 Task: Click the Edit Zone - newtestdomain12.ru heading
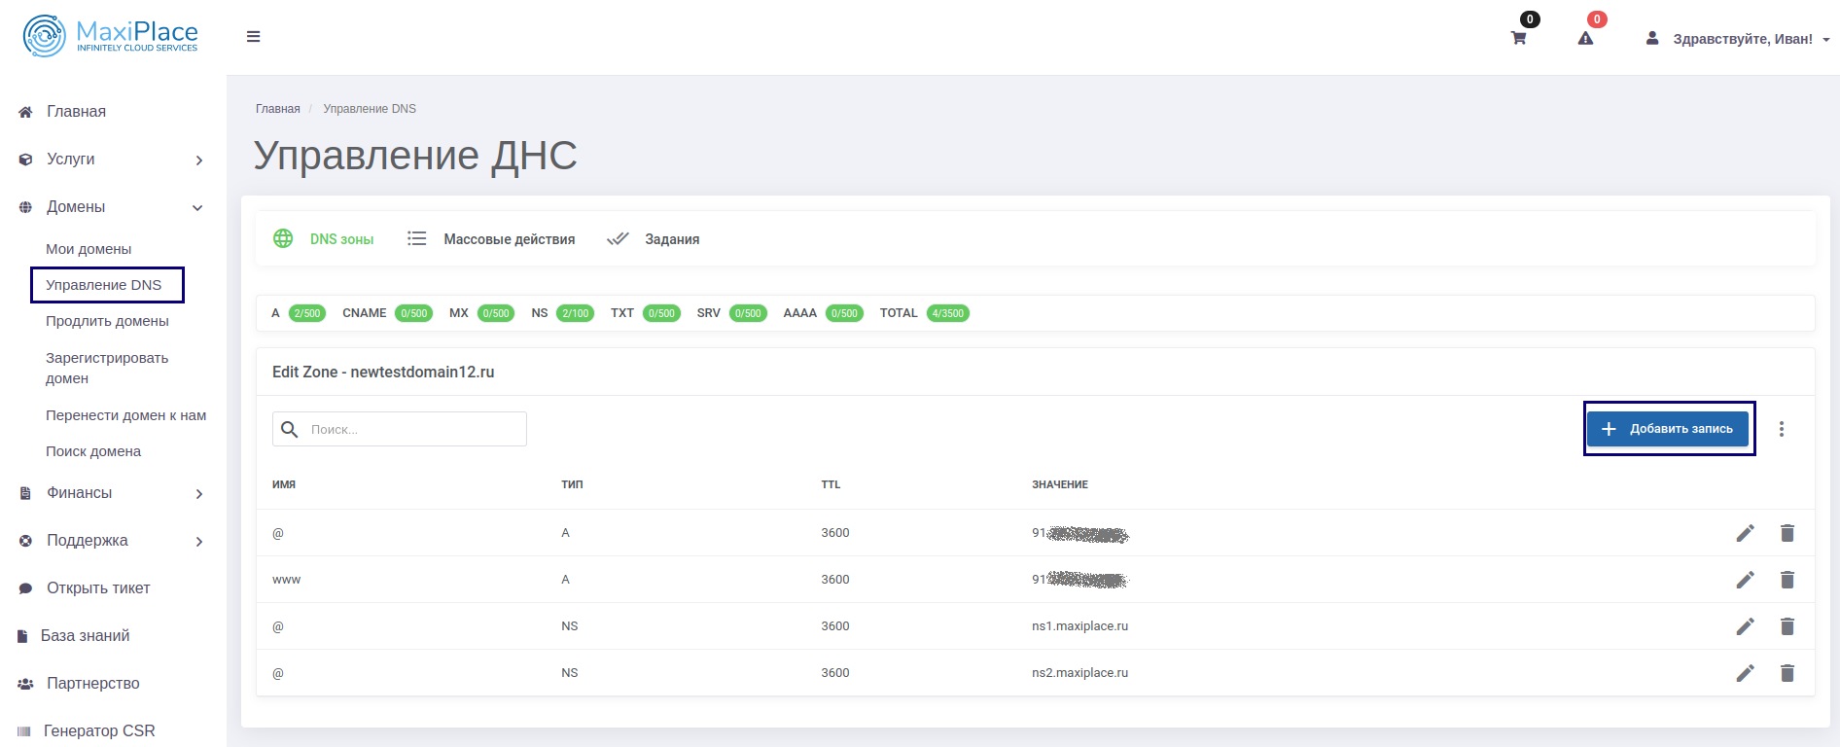click(383, 373)
